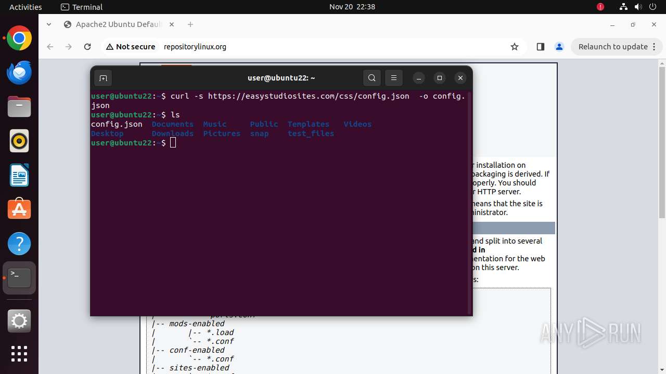Image resolution: width=666 pixels, height=374 pixels.
Task: Click Relaunch to update button
Action: click(617, 47)
